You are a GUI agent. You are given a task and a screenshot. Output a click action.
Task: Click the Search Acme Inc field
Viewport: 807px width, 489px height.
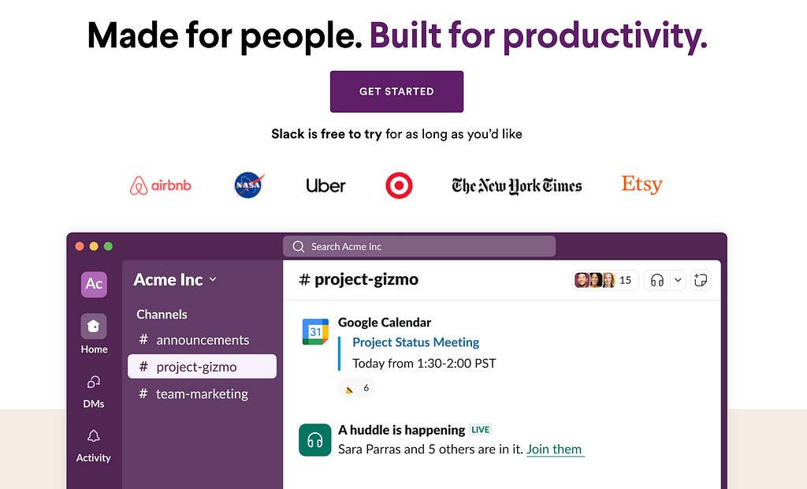click(x=419, y=247)
